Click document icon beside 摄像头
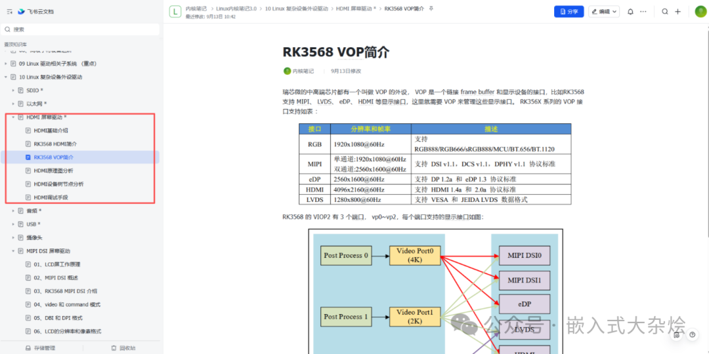 pos(21,237)
